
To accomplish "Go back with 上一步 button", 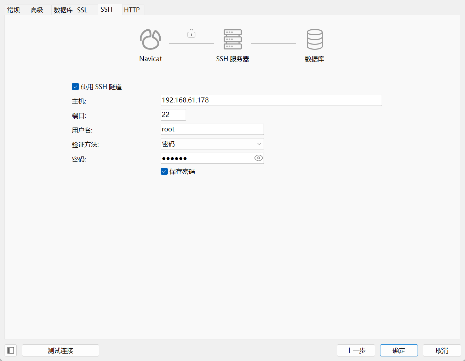I will pos(356,350).
